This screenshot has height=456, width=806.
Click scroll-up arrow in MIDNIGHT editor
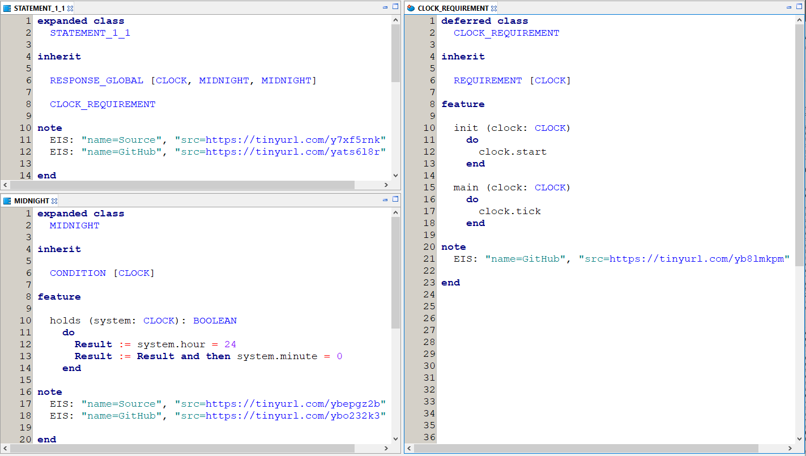395,212
